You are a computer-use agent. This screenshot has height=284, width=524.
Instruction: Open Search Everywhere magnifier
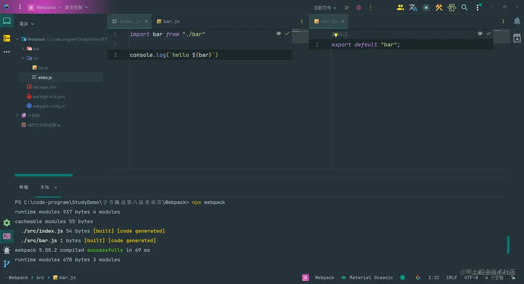pyautogui.click(x=464, y=7)
